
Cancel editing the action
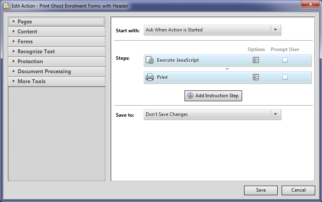[x=298, y=190]
